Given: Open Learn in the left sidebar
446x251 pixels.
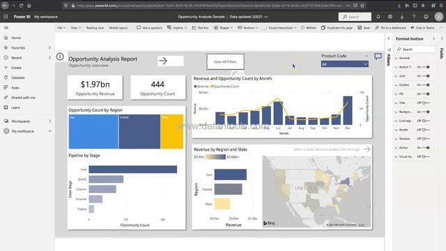Looking at the screenshot, I should (15, 107).
